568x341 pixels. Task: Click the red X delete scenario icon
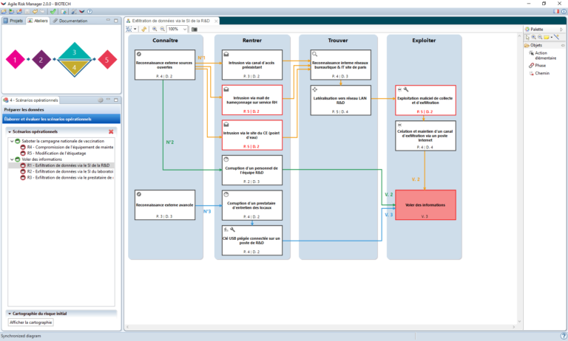[x=111, y=131]
